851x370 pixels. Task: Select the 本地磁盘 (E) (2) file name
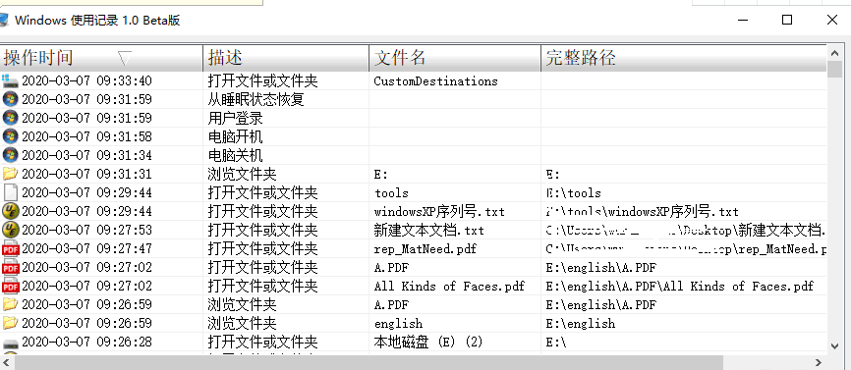428,343
